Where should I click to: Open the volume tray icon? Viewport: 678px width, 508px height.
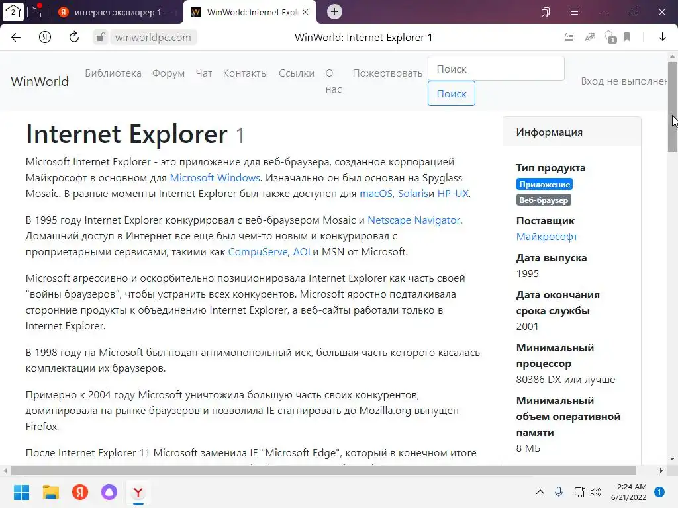pyautogui.click(x=596, y=492)
